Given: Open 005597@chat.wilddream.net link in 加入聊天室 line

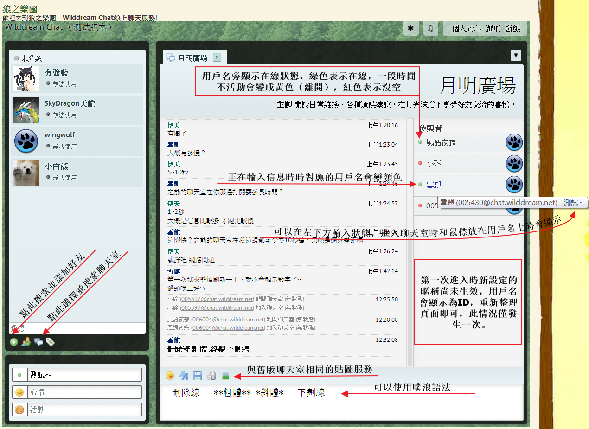Looking at the screenshot, I should pyautogui.click(x=218, y=308).
